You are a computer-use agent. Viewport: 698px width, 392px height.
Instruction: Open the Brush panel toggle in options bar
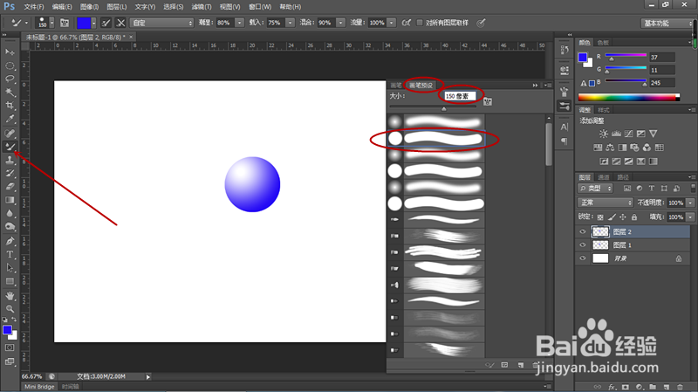coord(65,23)
